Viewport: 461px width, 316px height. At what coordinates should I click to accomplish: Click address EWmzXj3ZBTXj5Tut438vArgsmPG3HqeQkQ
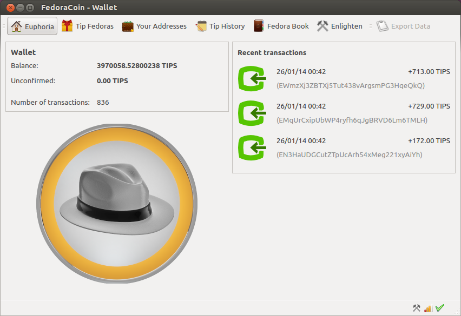351,86
